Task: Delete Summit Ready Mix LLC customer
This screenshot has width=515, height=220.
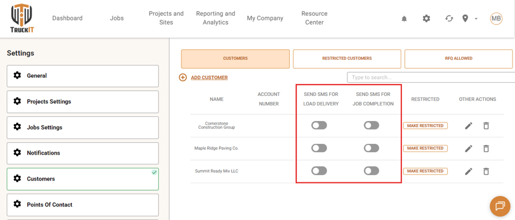Action: (486, 171)
